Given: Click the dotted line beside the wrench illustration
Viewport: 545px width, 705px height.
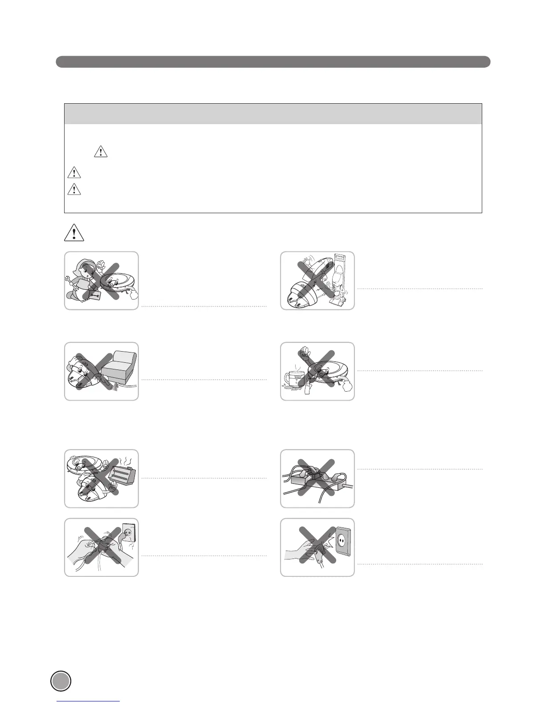Looking at the screenshot, I should pyautogui.click(x=204, y=307).
